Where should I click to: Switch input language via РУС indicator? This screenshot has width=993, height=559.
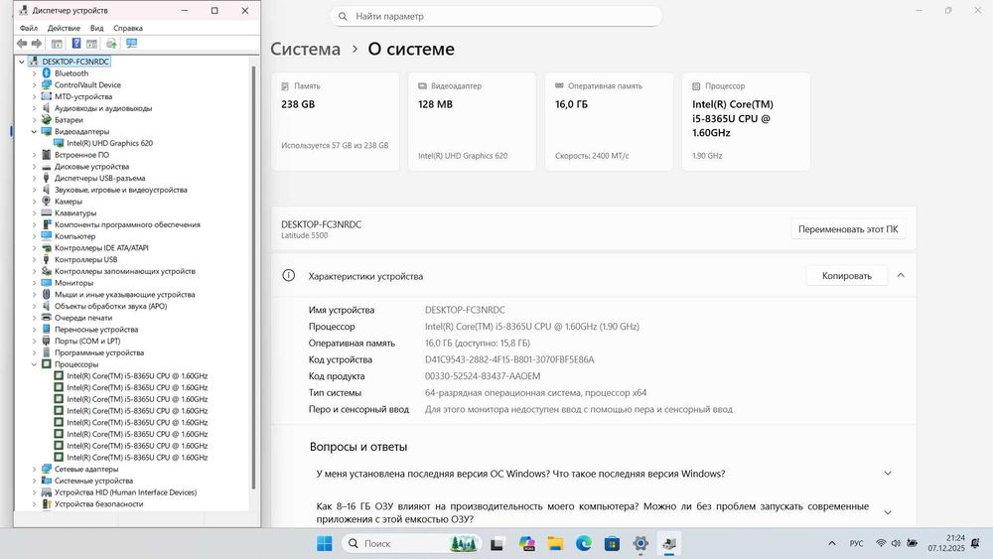[856, 543]
